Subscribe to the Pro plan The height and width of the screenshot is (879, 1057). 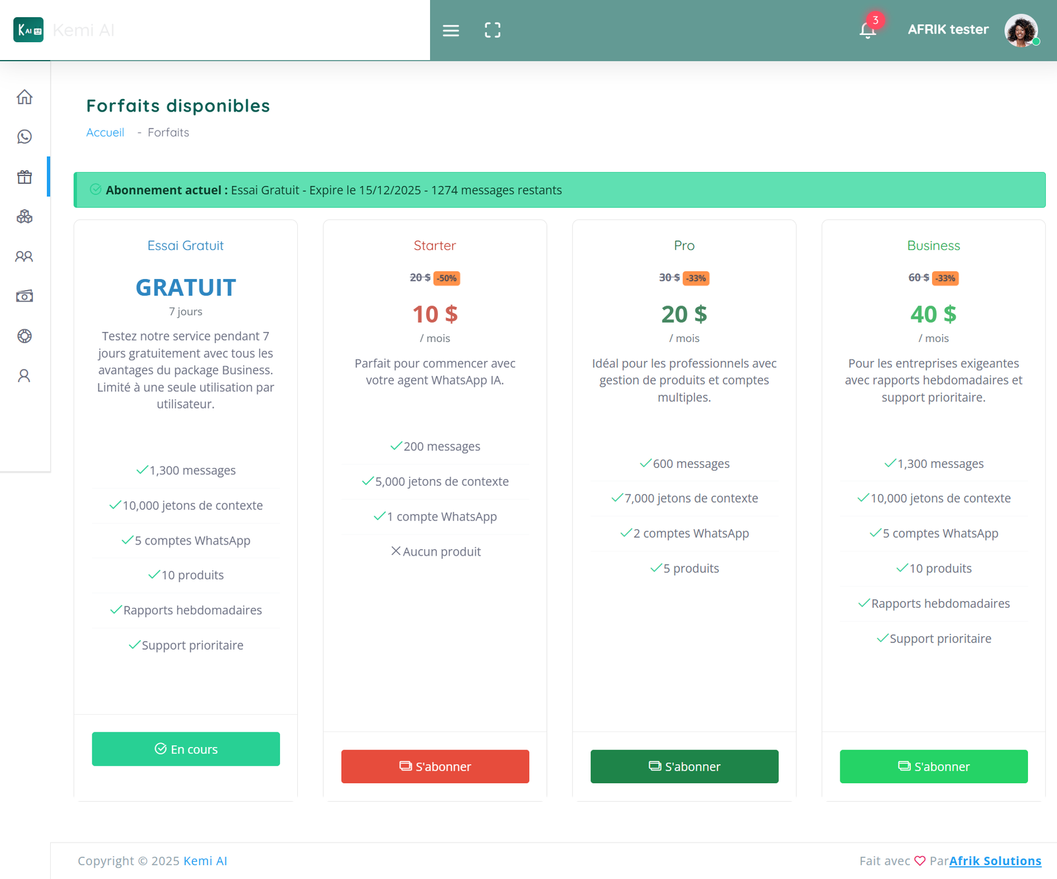click(684, 766)
